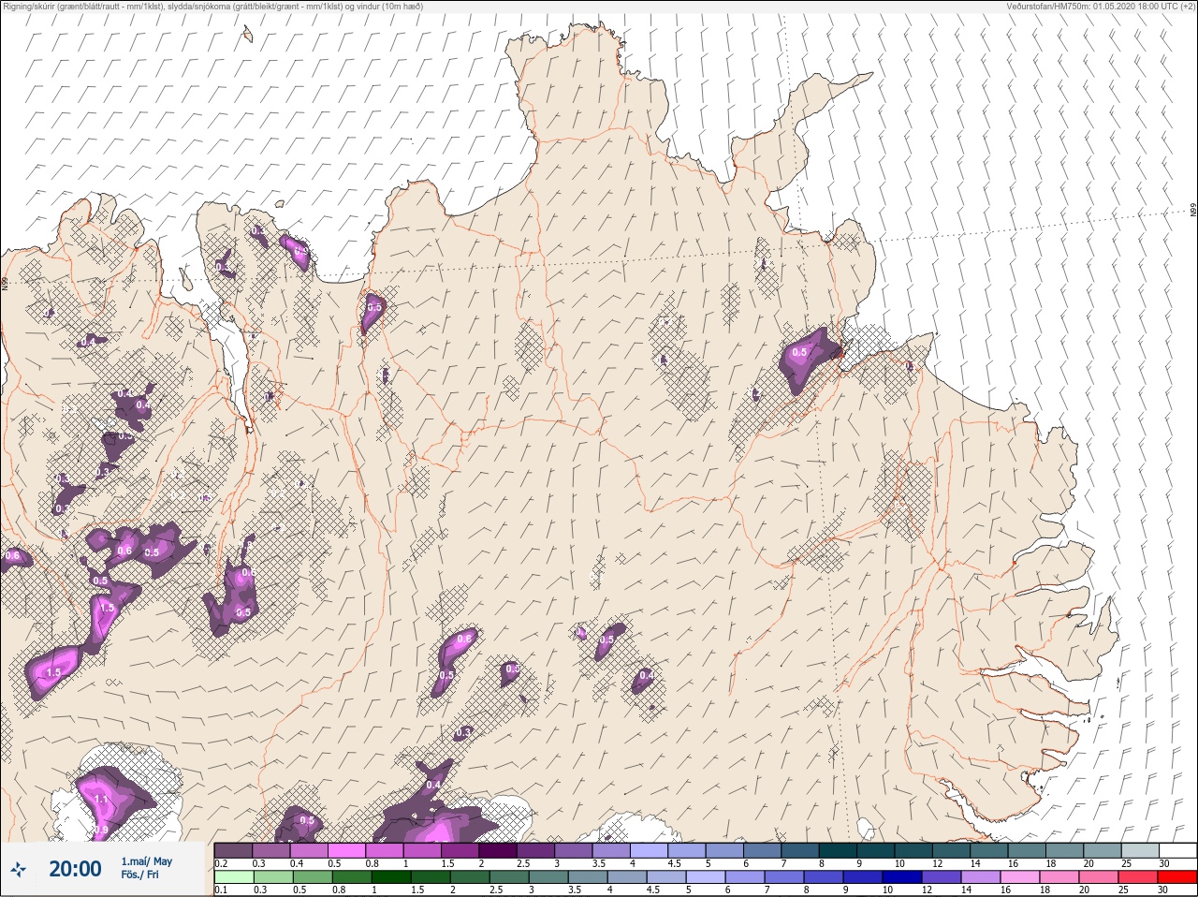
Task: Select the upper legend swatch labeled 0.2
Action: (233, 851)
